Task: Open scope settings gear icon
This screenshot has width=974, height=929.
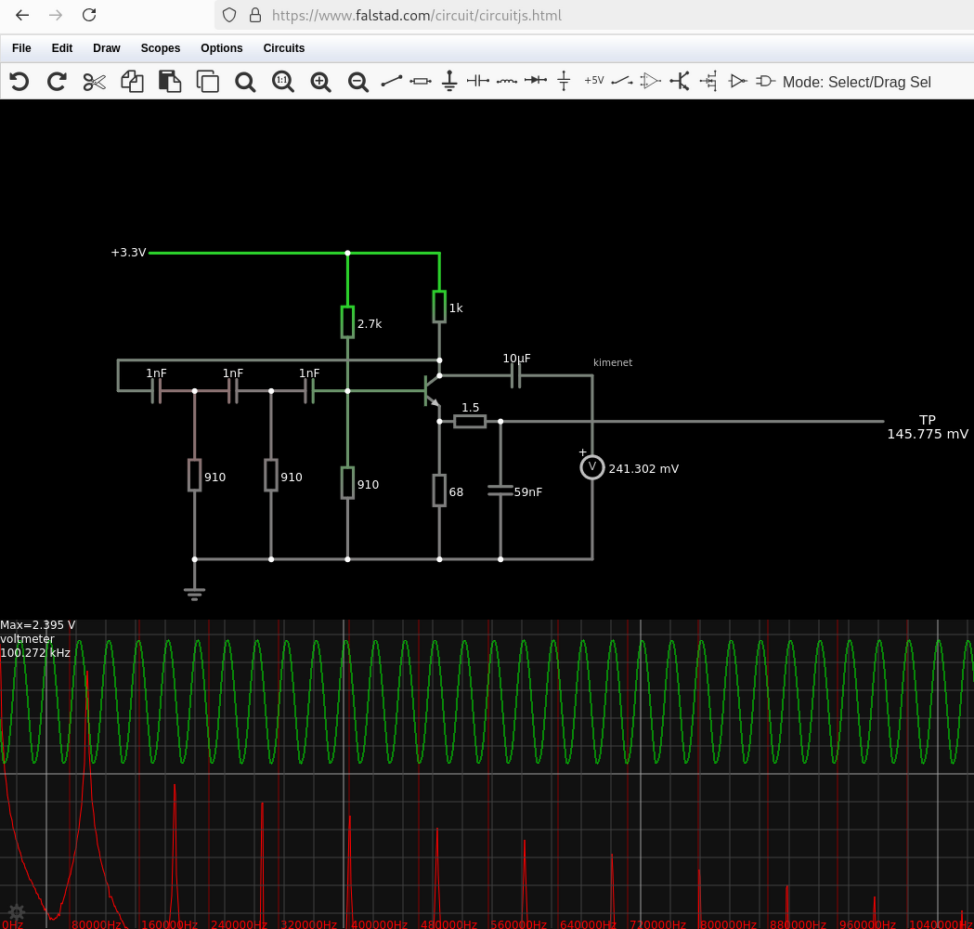Action: [16, 912]
